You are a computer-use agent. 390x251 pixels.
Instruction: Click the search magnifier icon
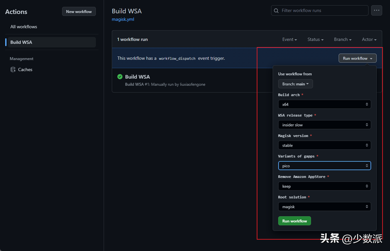276,10
